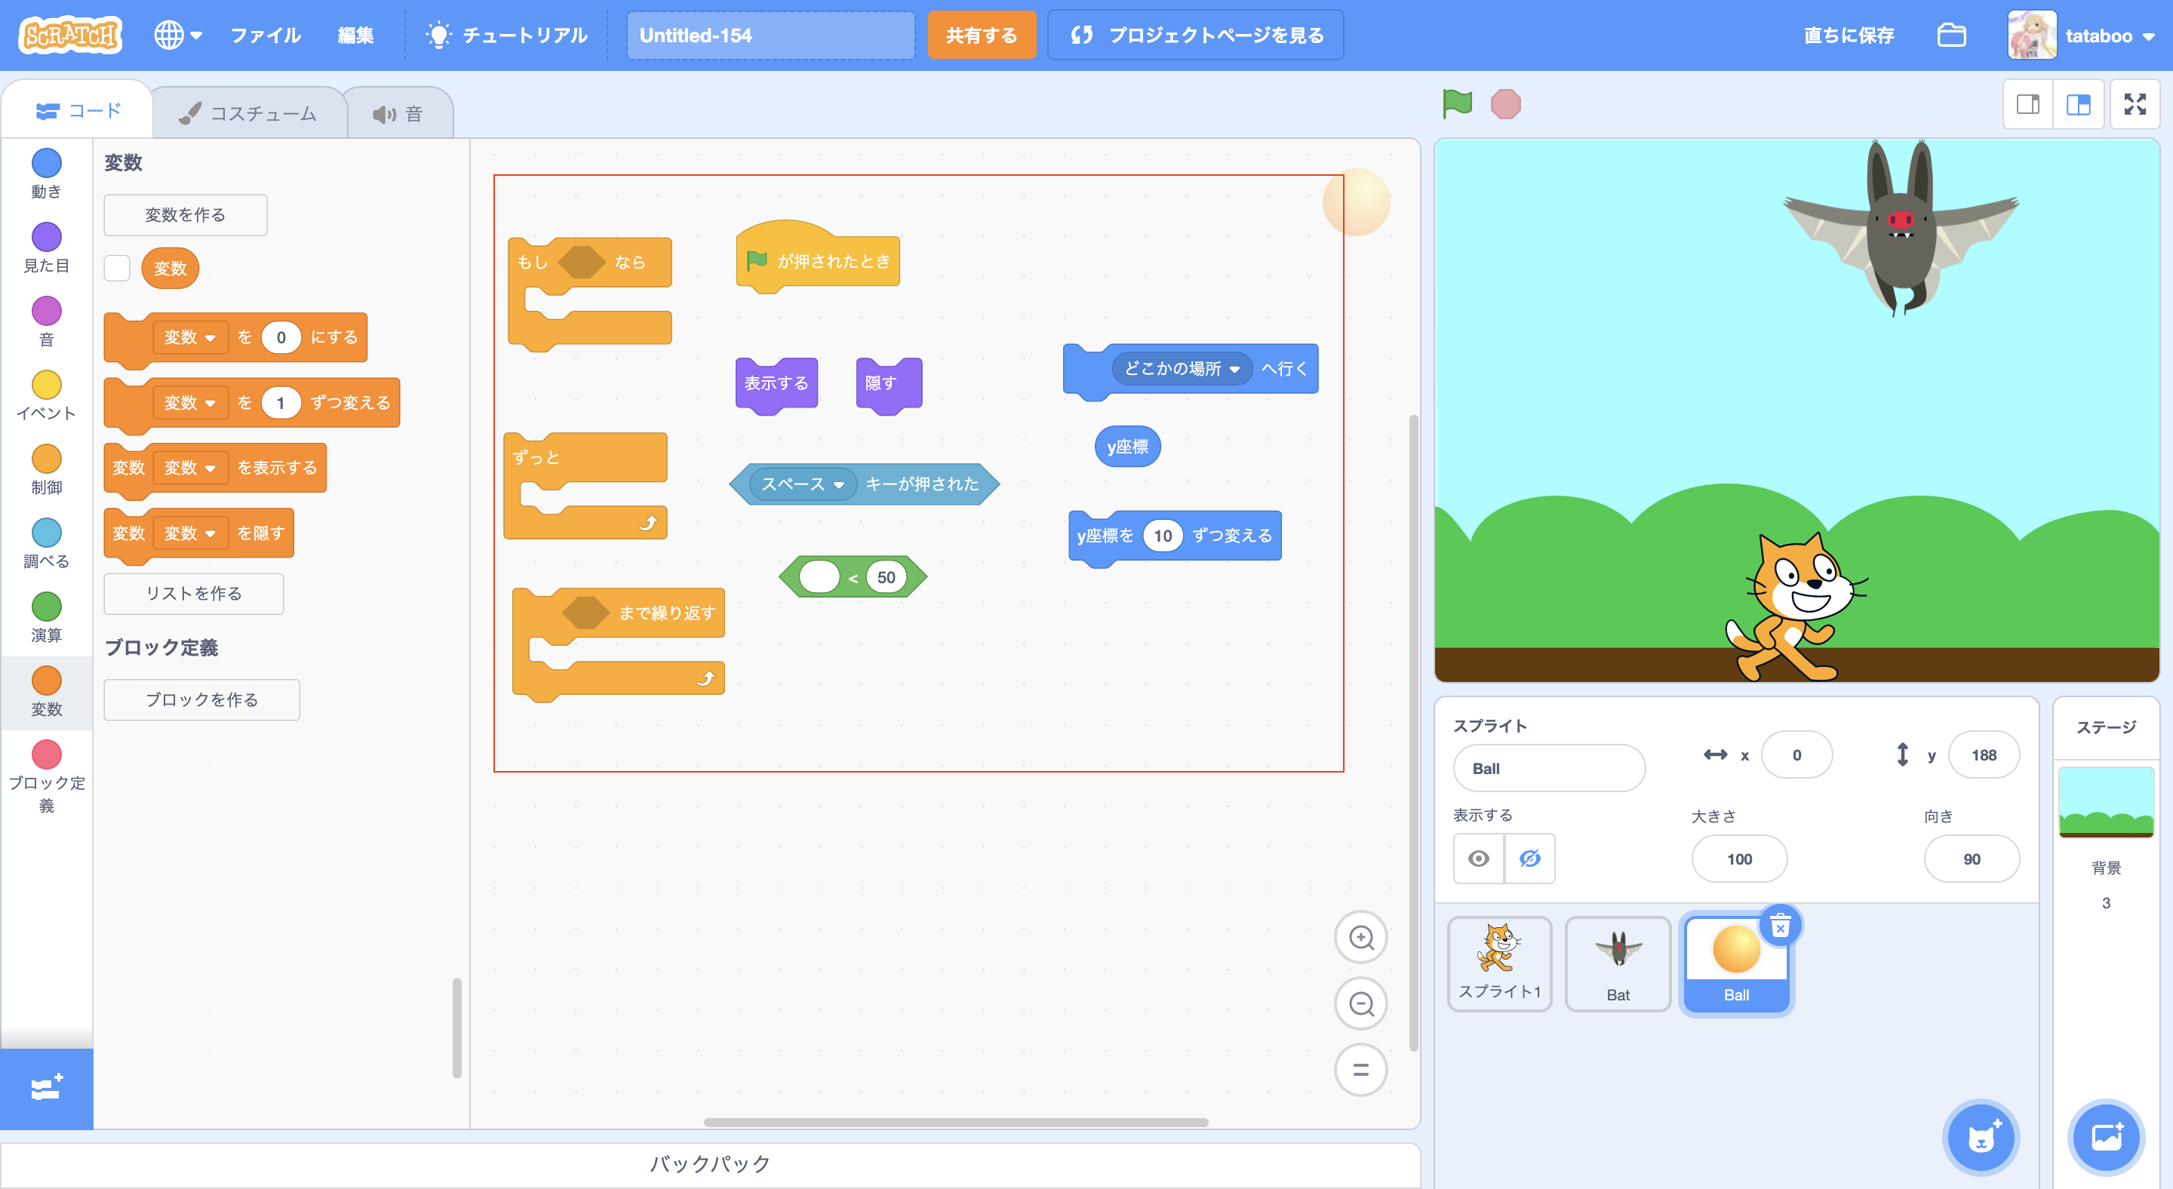This screenshot has width=2173, height=1189.
Task: Click the green flag to run
Action: pos(1456,103)
